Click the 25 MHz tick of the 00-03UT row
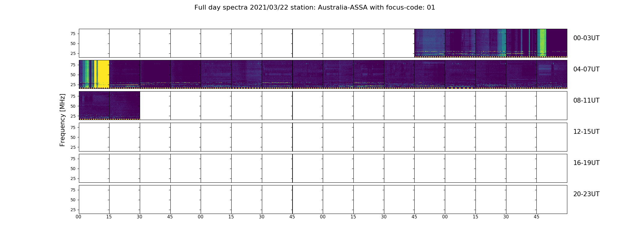This screenshot has width=630, height=240. [73, 53]
